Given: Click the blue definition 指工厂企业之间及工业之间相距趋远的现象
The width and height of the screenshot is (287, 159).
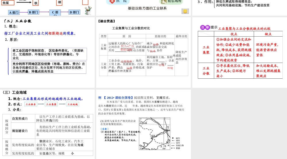Looking at the screenshot, I should pos(40,33).
